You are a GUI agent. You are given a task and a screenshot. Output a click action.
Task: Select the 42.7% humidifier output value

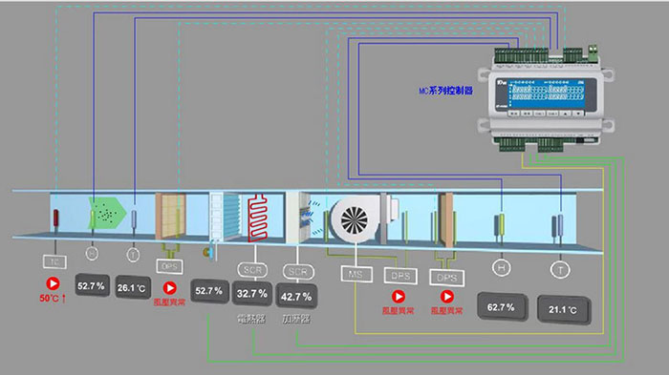(296, 296)
